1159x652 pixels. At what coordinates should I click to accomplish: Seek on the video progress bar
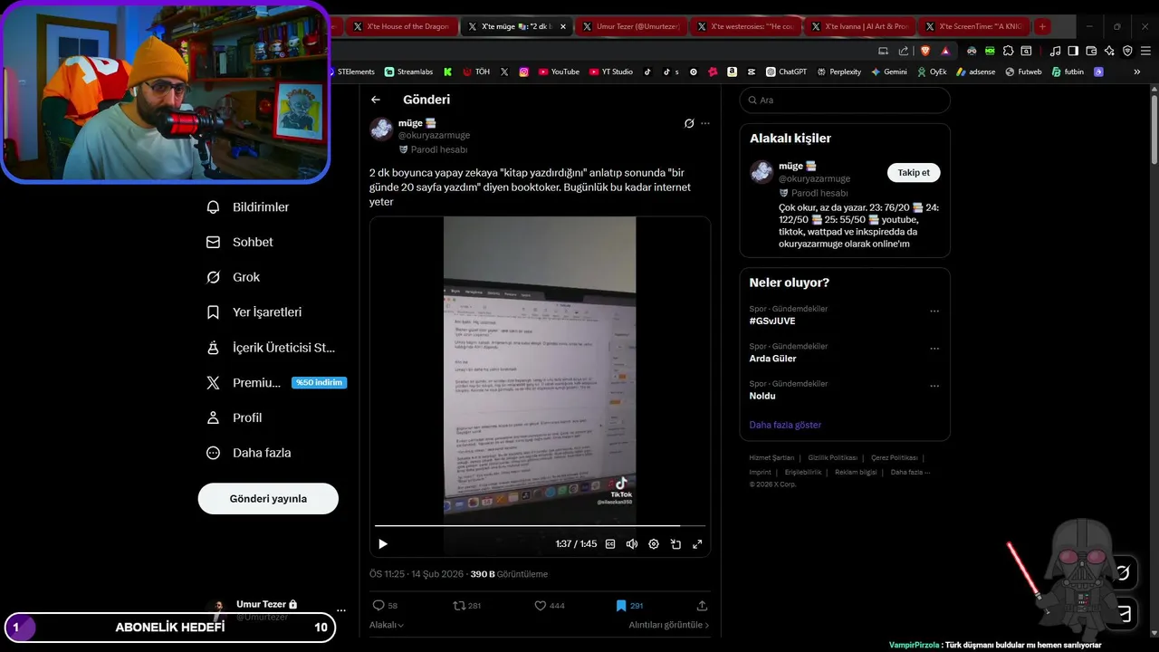click(x=540, y=525)
